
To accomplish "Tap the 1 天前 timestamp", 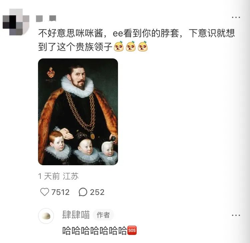I will (49, 176).
